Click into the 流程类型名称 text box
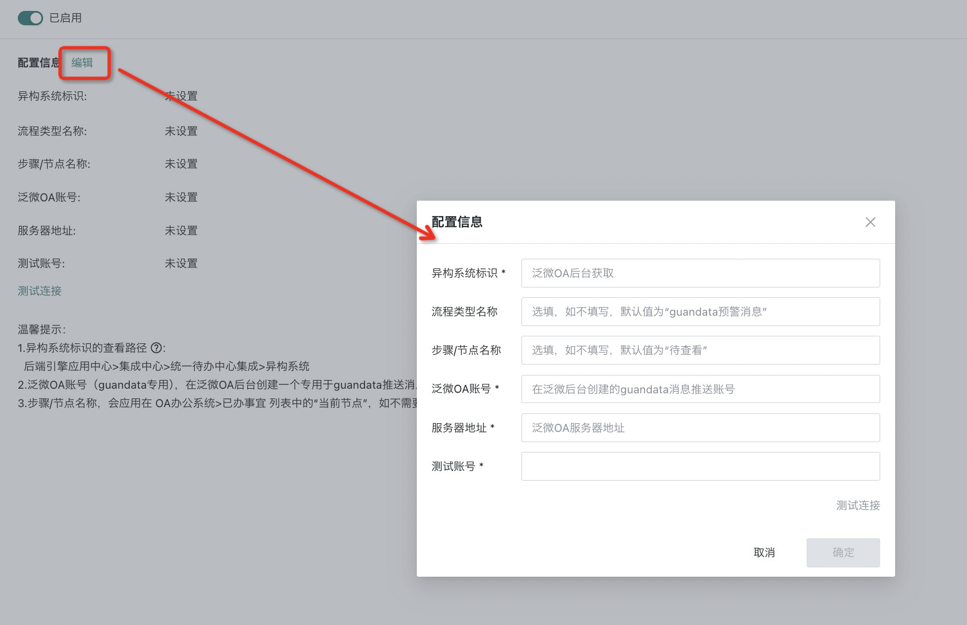The width and height of the screenshot is (967, 625). tap(700, 312)
